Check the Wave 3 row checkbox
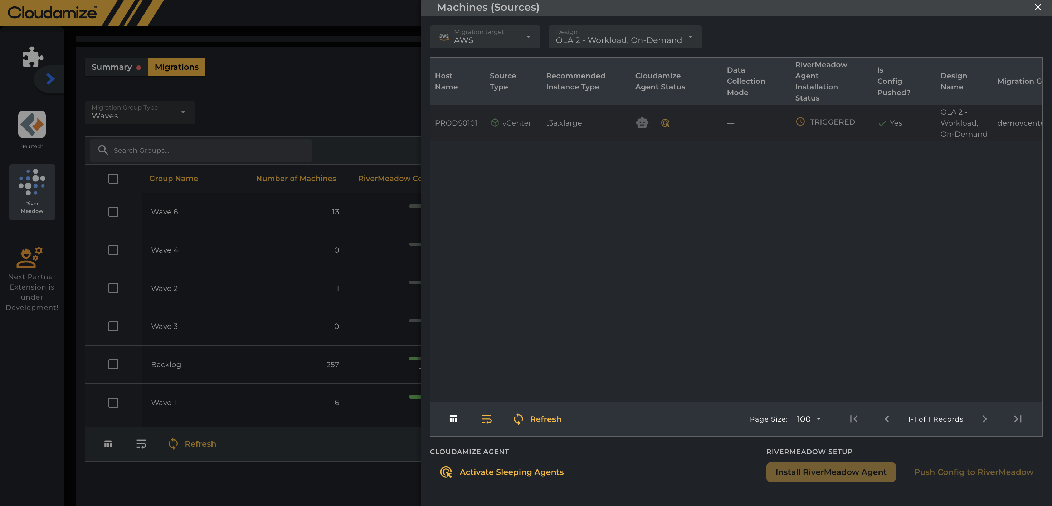Screen dimensions: 1052x506 [113, 326]
